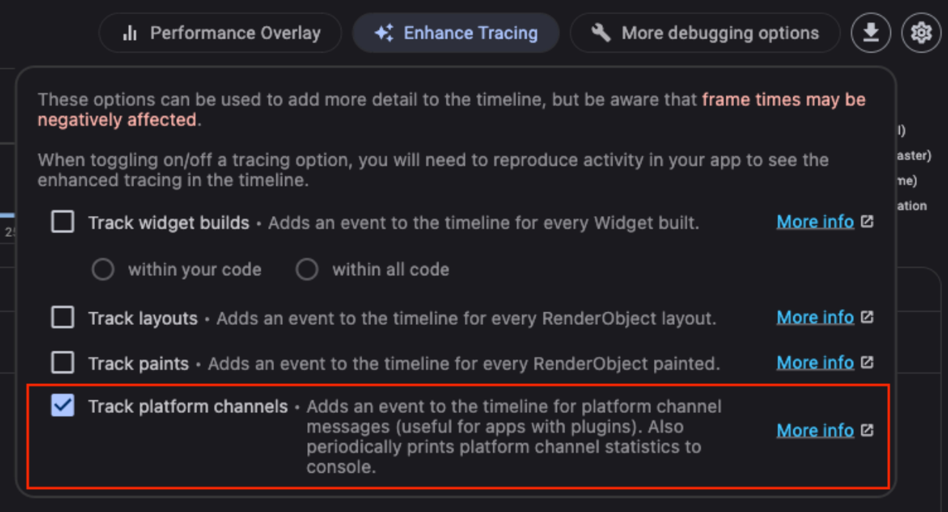Enable the Track paints checkbox
Image resolution: width=948 pixels, height=512 pixels.
tap(63, 362)
